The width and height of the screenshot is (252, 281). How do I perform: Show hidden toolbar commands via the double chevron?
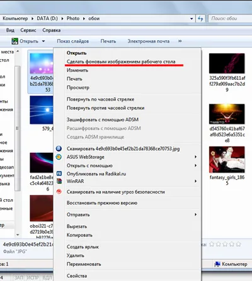pyautogui.click(x=180, y=41)
